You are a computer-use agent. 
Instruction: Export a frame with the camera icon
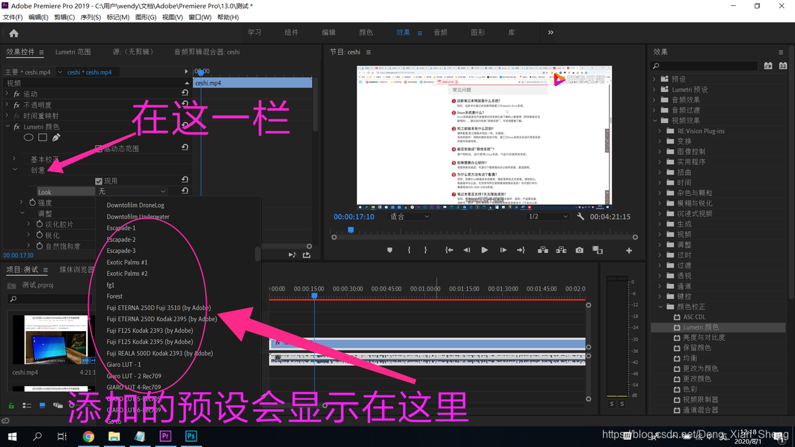click(x=579, y=250)
